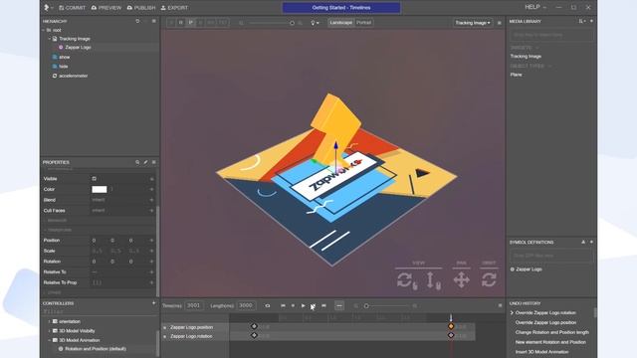
Task: Switch viewport to Portrait
Action: (364, 23)
